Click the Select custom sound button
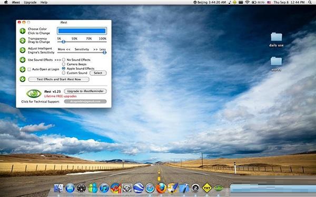Image resolution: width=316 pixels, height=197 pixels. click(98, 73)
